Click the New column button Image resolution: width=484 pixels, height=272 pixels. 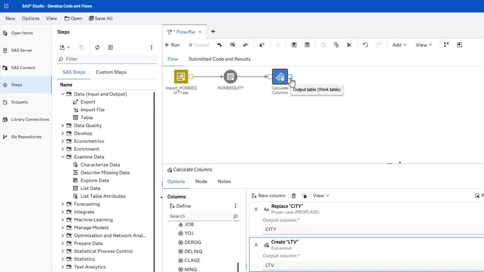point(268,196)
